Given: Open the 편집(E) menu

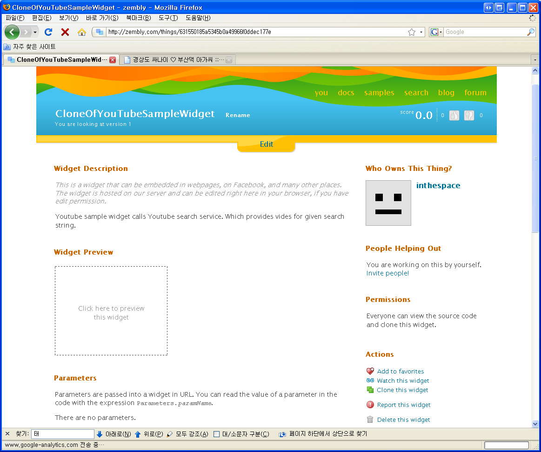Looking at the screenshot, I should pos(42,18).
